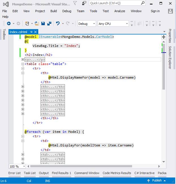Save the current file with Save icon
This screenshot has height=184, width=176.
tap(43, 24)
